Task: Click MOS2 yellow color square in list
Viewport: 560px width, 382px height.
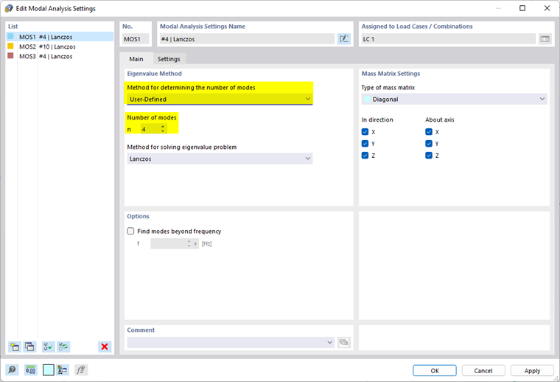Action: (x=10, y=46)
